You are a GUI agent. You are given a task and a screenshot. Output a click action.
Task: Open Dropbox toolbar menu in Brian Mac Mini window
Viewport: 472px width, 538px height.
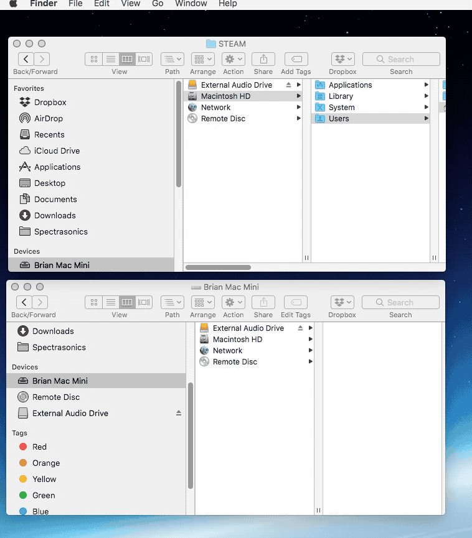[x=342, y=302]
